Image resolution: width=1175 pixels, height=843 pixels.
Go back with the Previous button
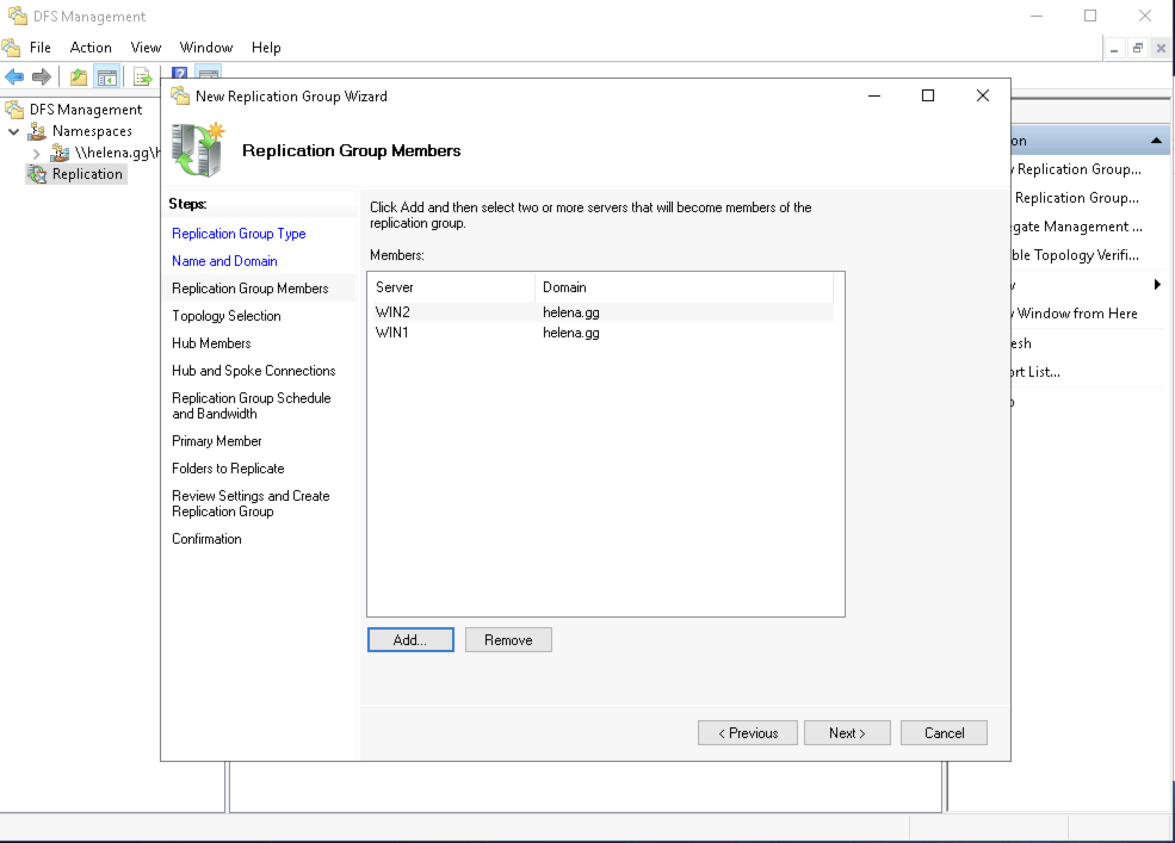tap(747, 733)
